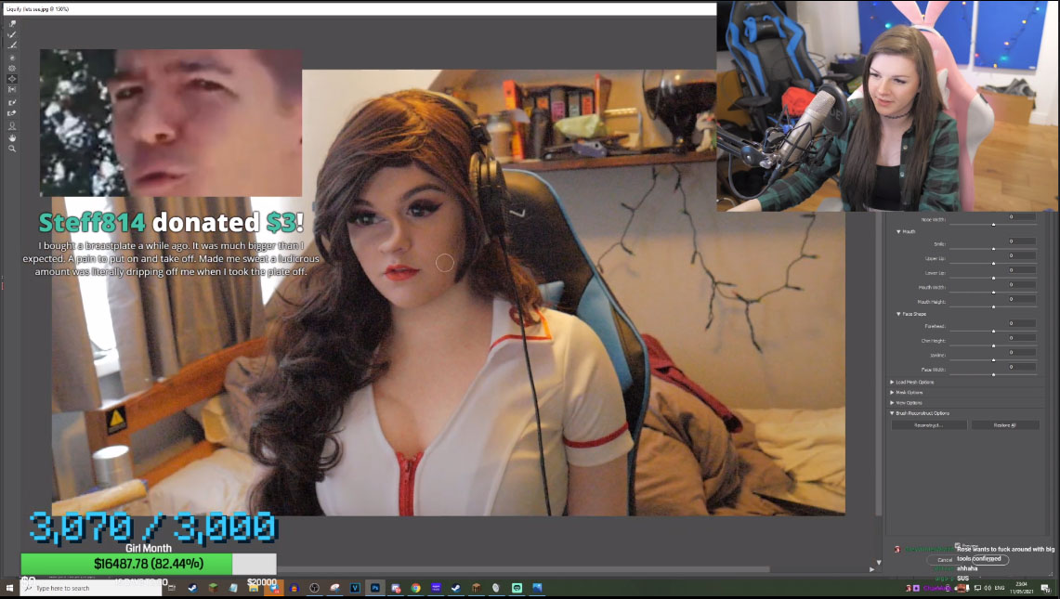
Task: Select the Reconstruct tool
Action: tap(12, 34)
